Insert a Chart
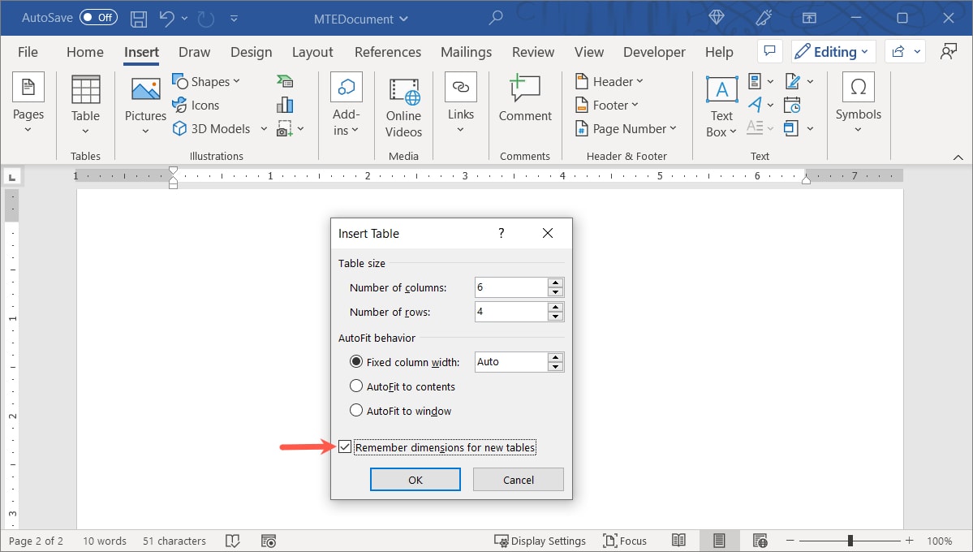Image resolution: width=973 pixels, height=552 pixels. (x=285, y=104)
